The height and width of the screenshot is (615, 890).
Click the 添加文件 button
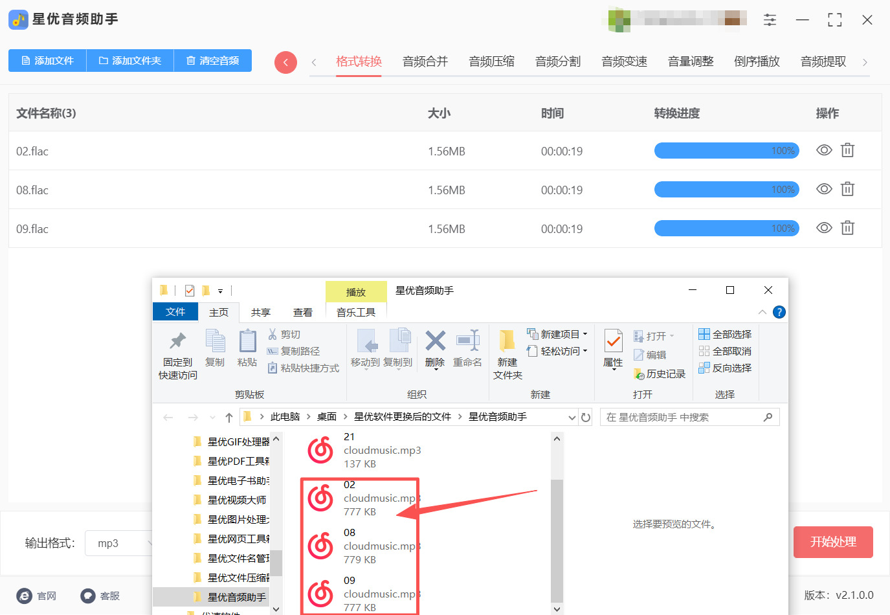click(x=47, y=60)
